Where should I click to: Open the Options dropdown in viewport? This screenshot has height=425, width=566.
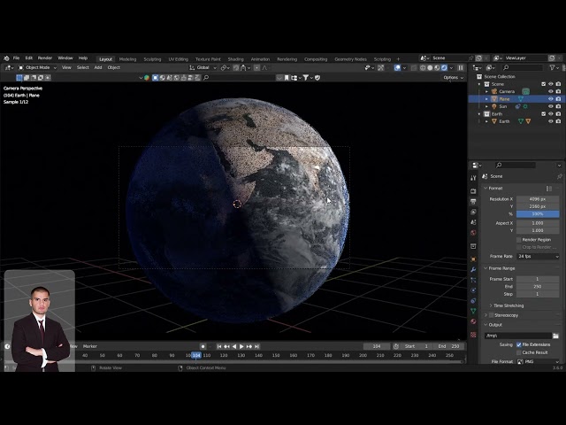tap(454, 78)
